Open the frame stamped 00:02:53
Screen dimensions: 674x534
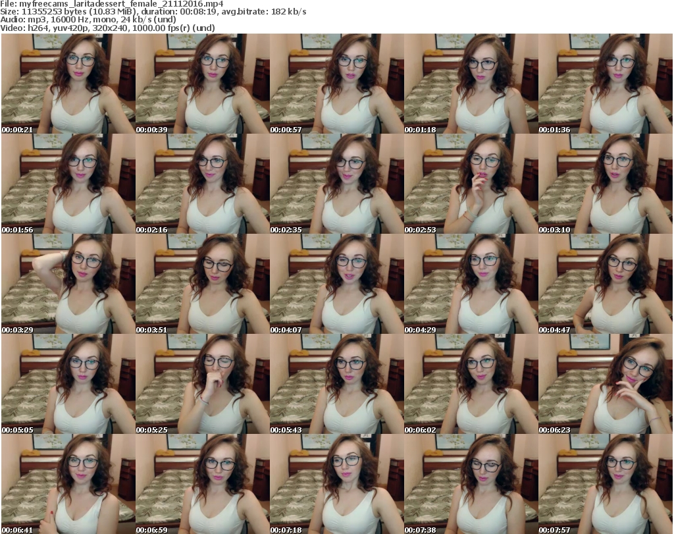[471, 184]
